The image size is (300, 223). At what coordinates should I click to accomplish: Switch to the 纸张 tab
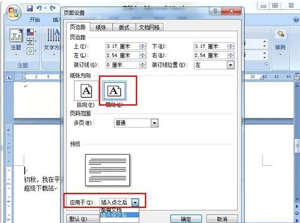[x=101, y=27]
